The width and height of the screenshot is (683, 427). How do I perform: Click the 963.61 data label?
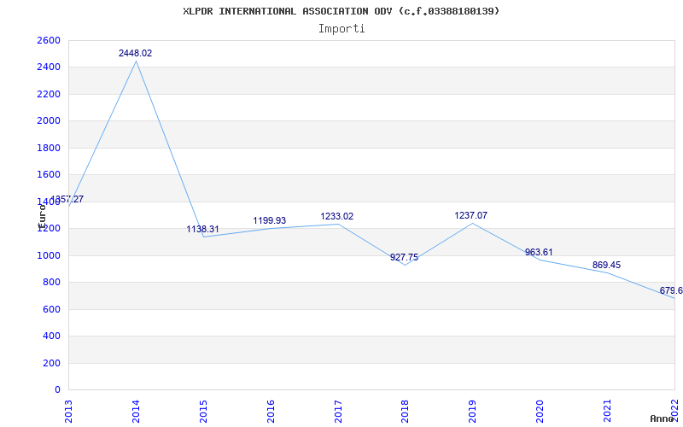coord(538,252)
